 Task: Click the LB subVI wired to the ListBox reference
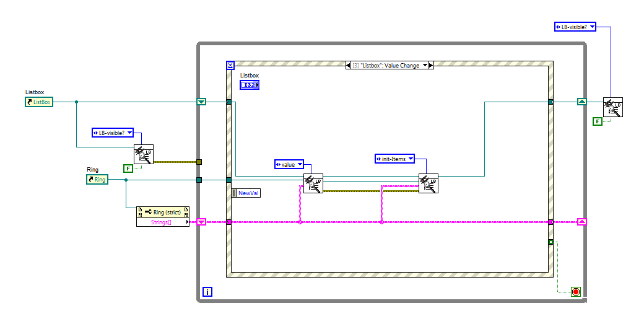(144, 154)
